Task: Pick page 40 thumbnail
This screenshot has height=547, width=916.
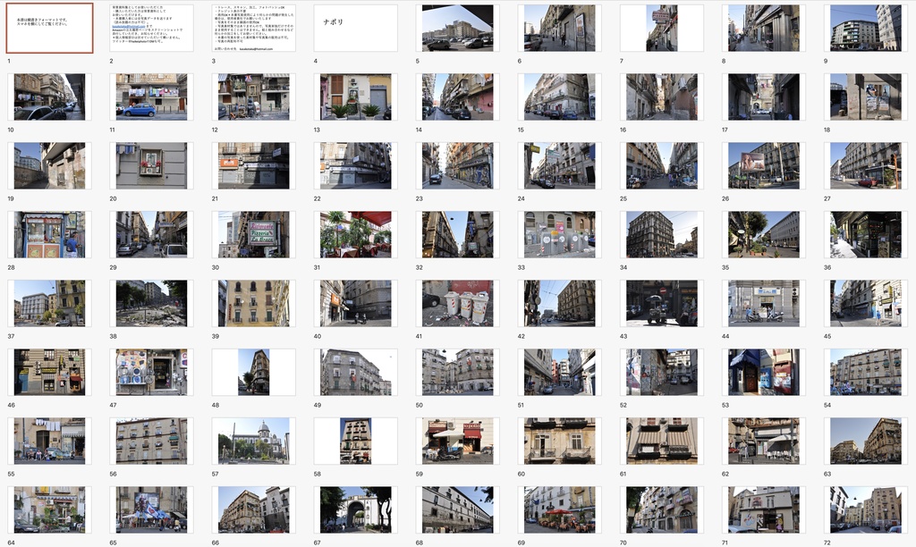Action: (x=356, y=304)
